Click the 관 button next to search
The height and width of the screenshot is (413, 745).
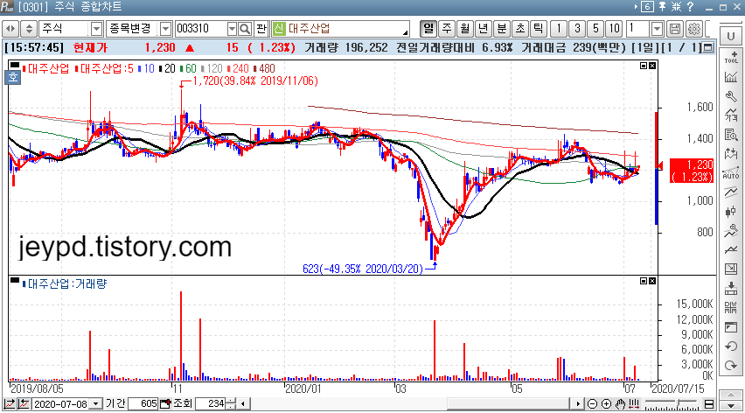261,29
